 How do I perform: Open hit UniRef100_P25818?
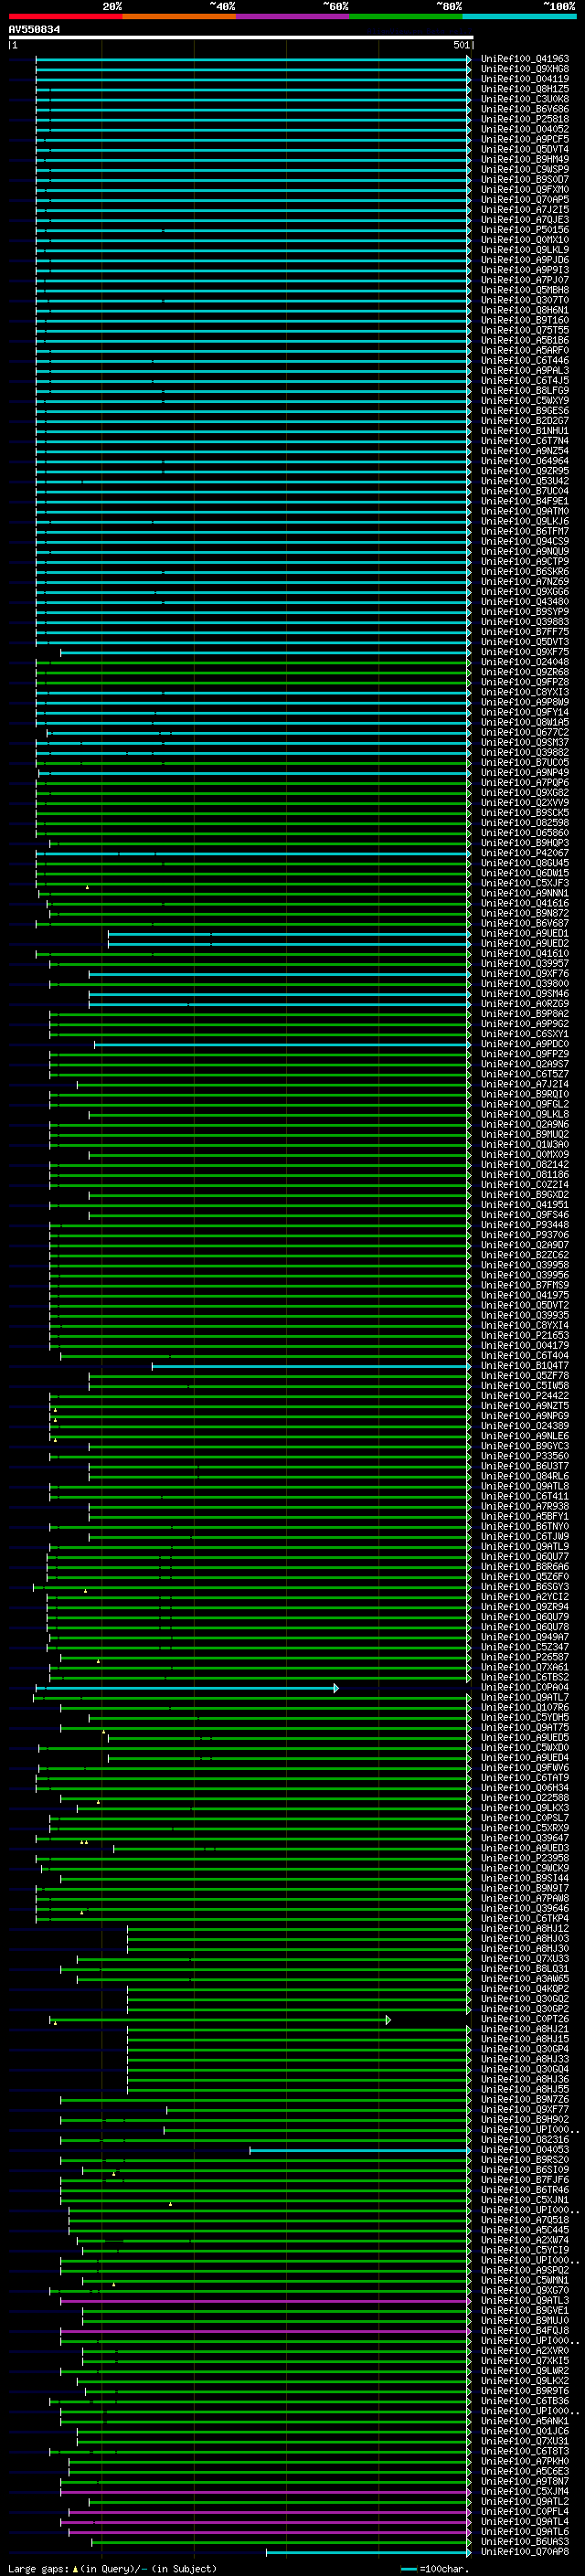[x=525, y=119]
